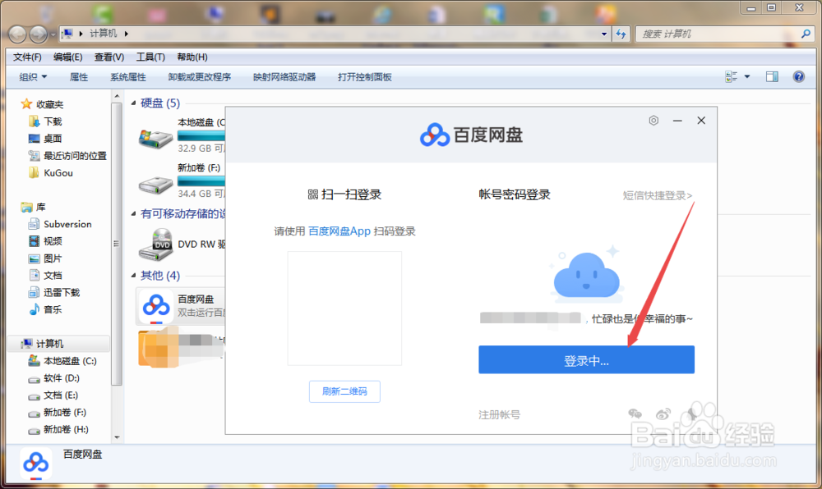Click 映射网络驱动器 toolbar button
This screenshot has width=822, height=489.
284,77
